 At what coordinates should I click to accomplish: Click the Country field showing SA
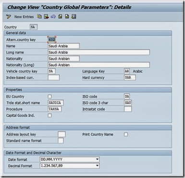click(34, 27)
